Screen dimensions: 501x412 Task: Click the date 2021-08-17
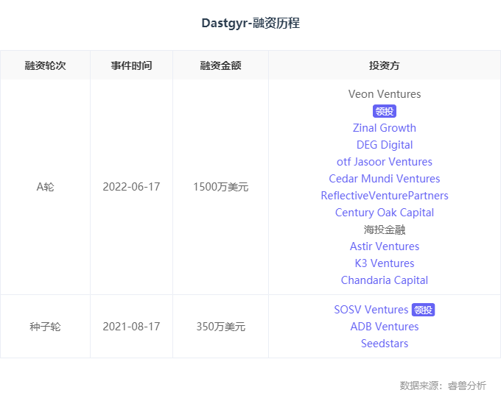pyautogui.click(x=131, y=327)
